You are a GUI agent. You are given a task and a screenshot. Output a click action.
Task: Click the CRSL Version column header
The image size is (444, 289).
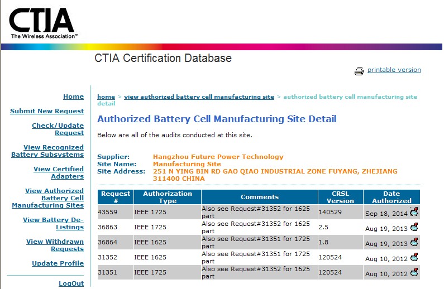[340, 197]
